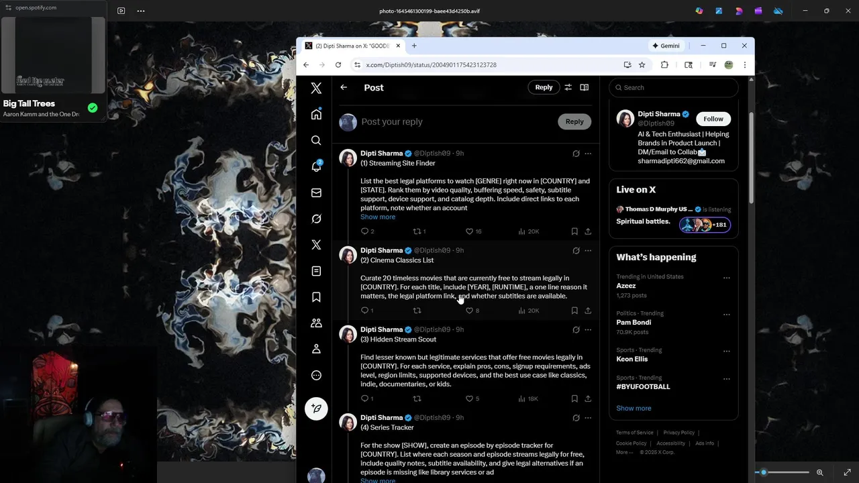The image size is (859, 483).
Task: Click the X search field
Action: 674,87
